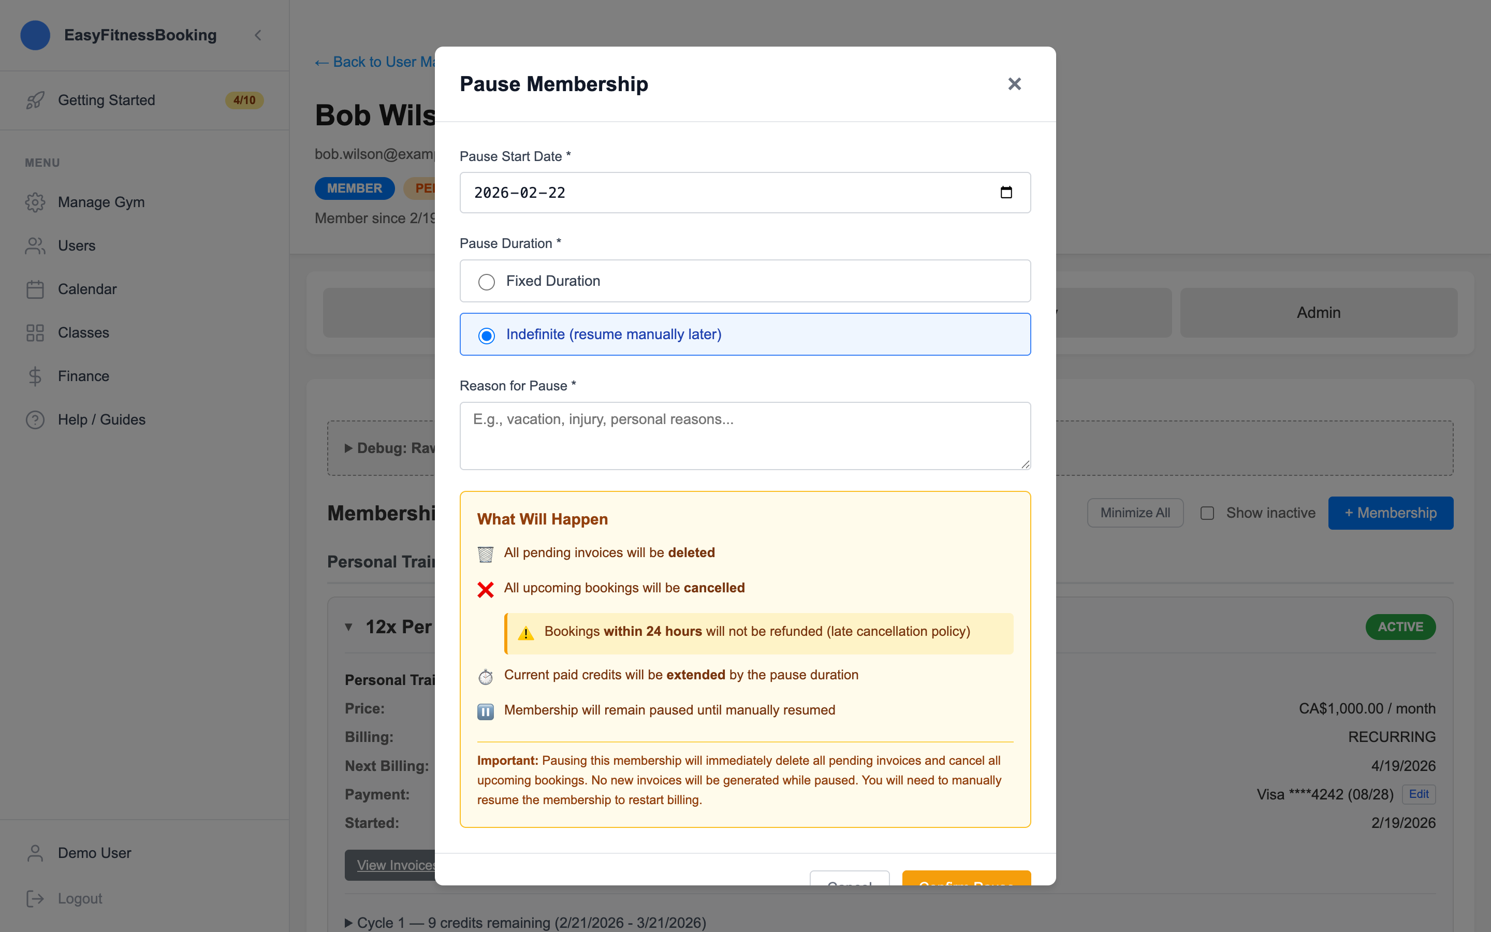Select the Fixed Duration radio option
The image size is (1491, 932).
click(486, 282)
